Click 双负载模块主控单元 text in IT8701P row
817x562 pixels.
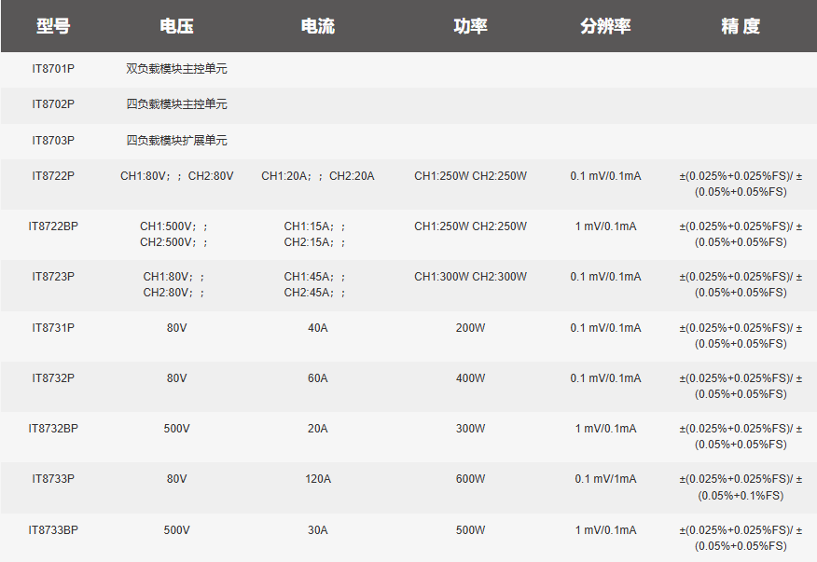pyautogui.click(x=176, y=69)
